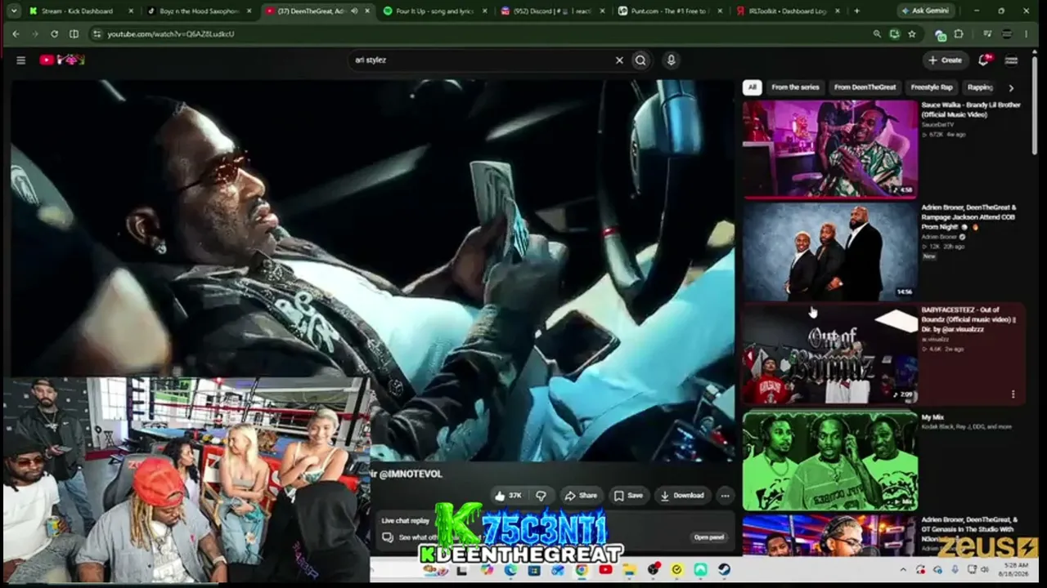Select the 'From DeenTheGreat' chip
This screenshot has width=1047, height=588.
tap(865, 87)
